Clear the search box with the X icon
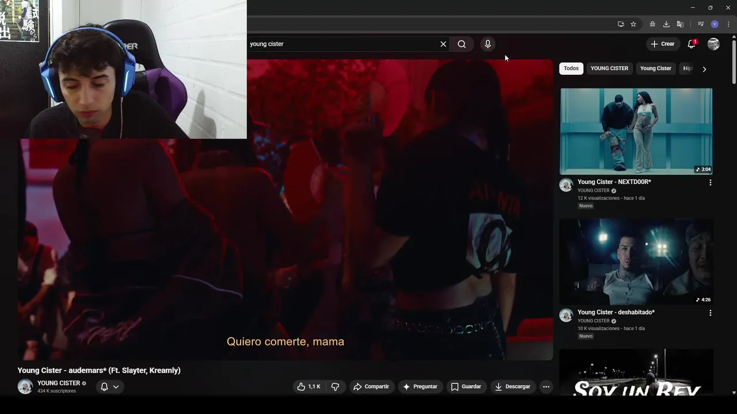Screen dimensions: 737x414 tap(443, 44)
